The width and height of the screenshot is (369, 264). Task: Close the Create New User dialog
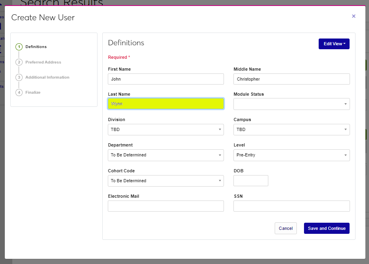[354, 16]
